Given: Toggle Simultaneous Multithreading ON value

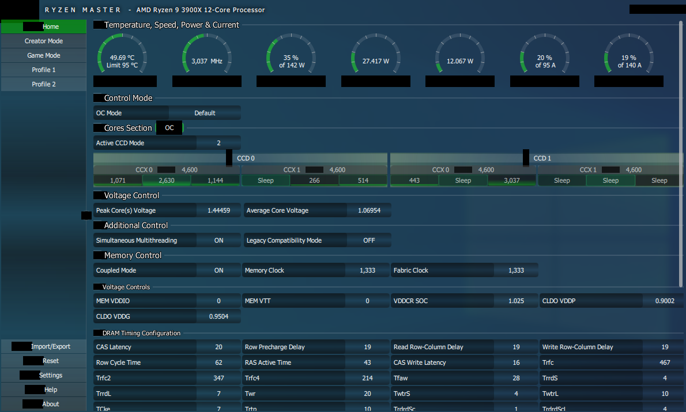Looking at the screenshot, I should 218,240.
